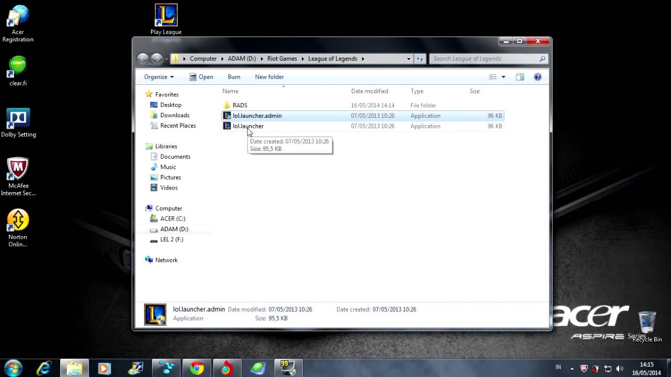Change view with the views icon
This screenshot has height=377, width=671.
pos(493,77)
